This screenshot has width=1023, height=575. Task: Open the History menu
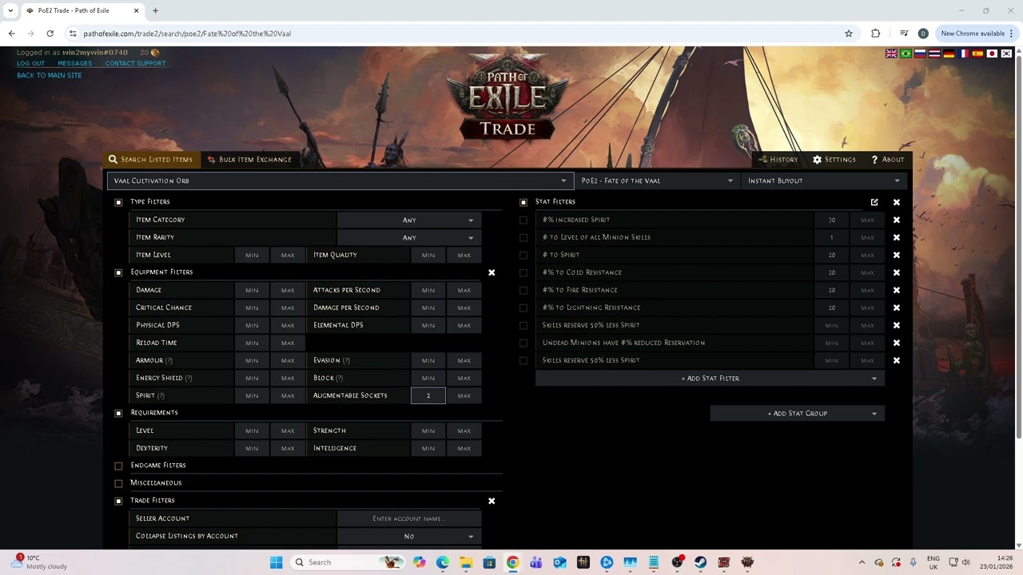(x=778, y=159)
